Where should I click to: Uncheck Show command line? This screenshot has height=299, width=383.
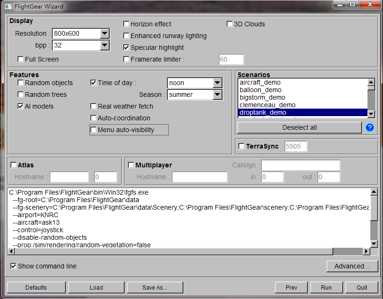[14, 266]
